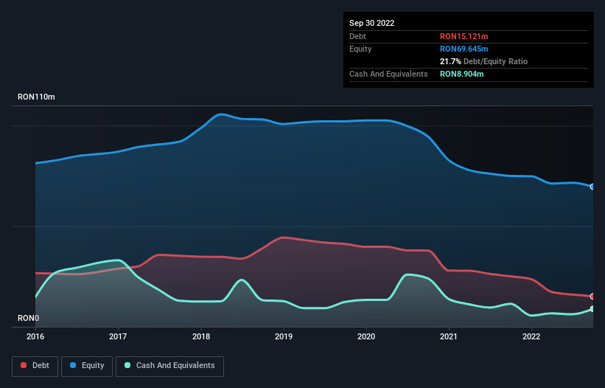Select the 2017 x-axis label
This screenshot has width=605, height=388.
118,336
